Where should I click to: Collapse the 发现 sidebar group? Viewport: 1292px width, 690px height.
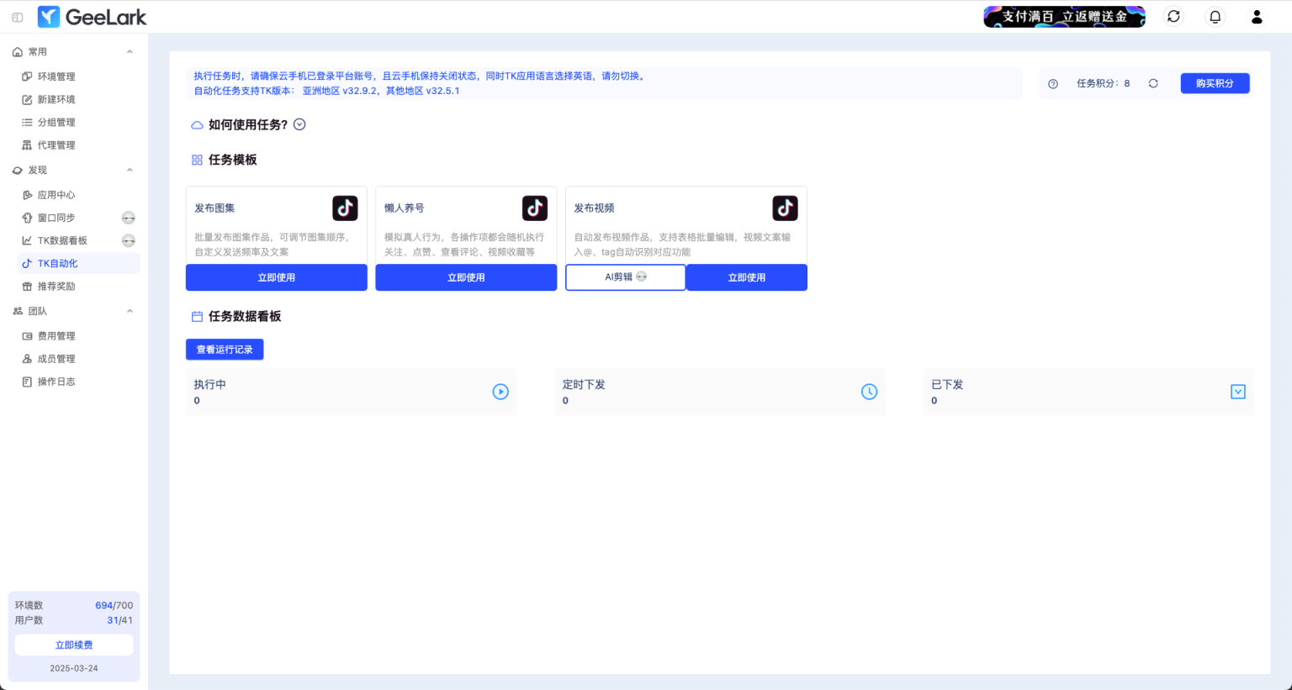pos(130,170)
